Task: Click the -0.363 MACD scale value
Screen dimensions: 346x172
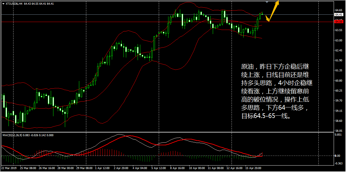Action: coord(338,163)
